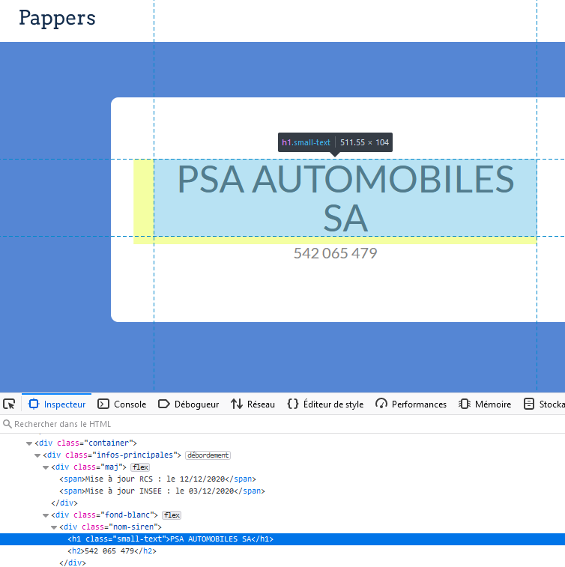Open the Débogueur tab
Image resolution: width=565 pixels, height=567 pixels.
[188, 404]
